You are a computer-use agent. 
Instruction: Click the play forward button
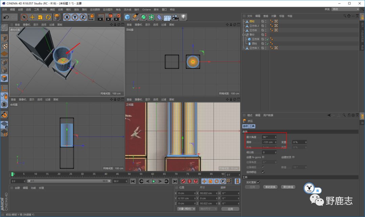[x=153, y=181]
